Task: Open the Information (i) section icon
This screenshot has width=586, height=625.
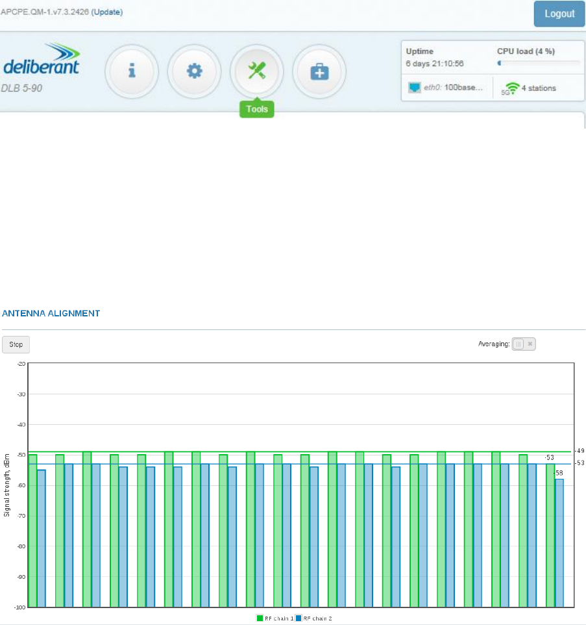Action: (132, 71)
